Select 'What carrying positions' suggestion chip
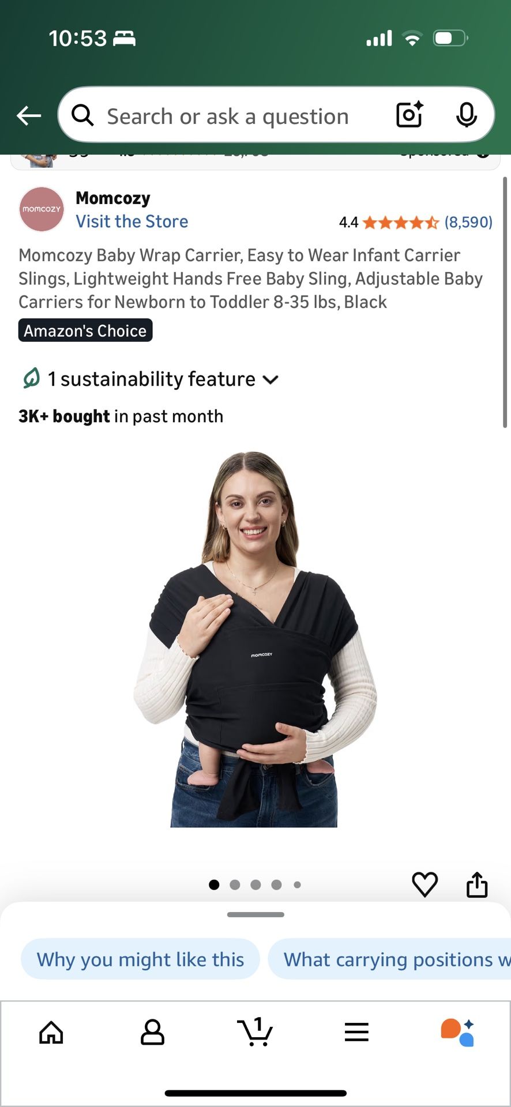 click(389, 959)
